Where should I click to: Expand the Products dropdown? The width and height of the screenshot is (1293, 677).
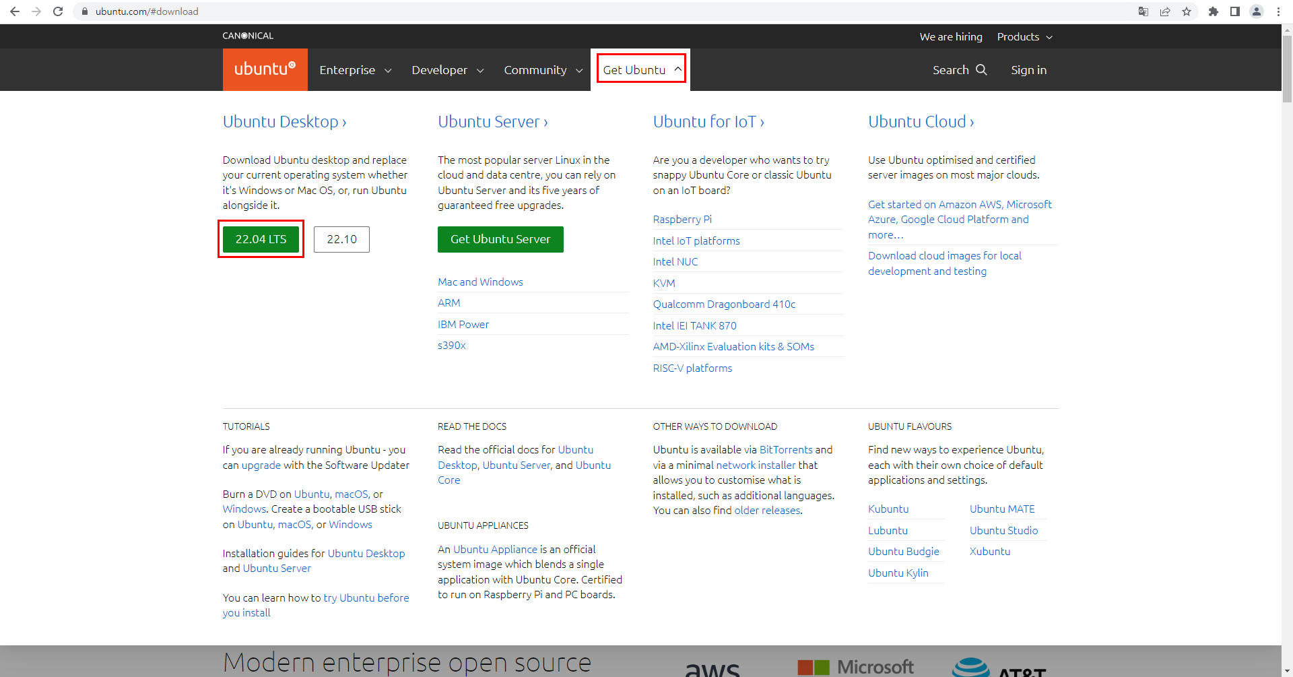point(1024,36)
